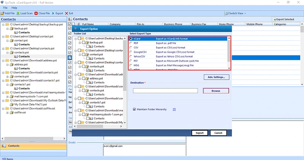Screen dimensions: 304x160
Task: Sort by Full Name column header
Action: click(88, 24)
